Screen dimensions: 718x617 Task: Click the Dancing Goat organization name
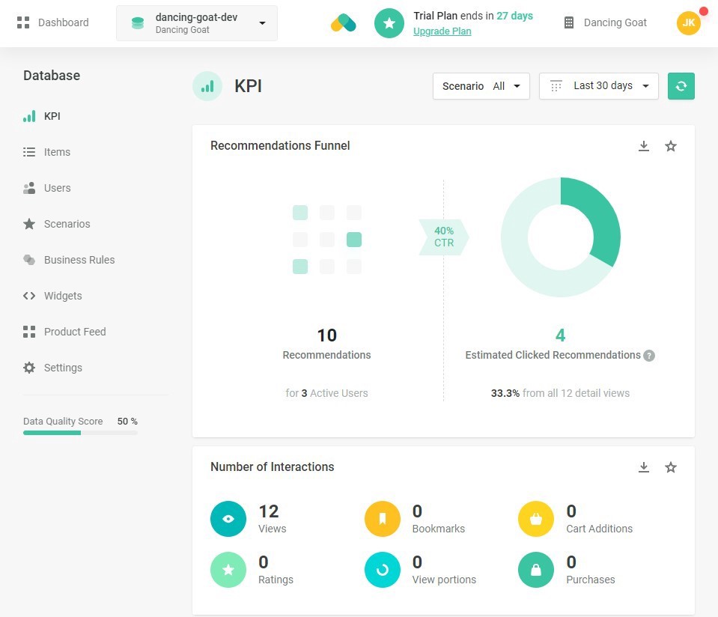[615, 22]
